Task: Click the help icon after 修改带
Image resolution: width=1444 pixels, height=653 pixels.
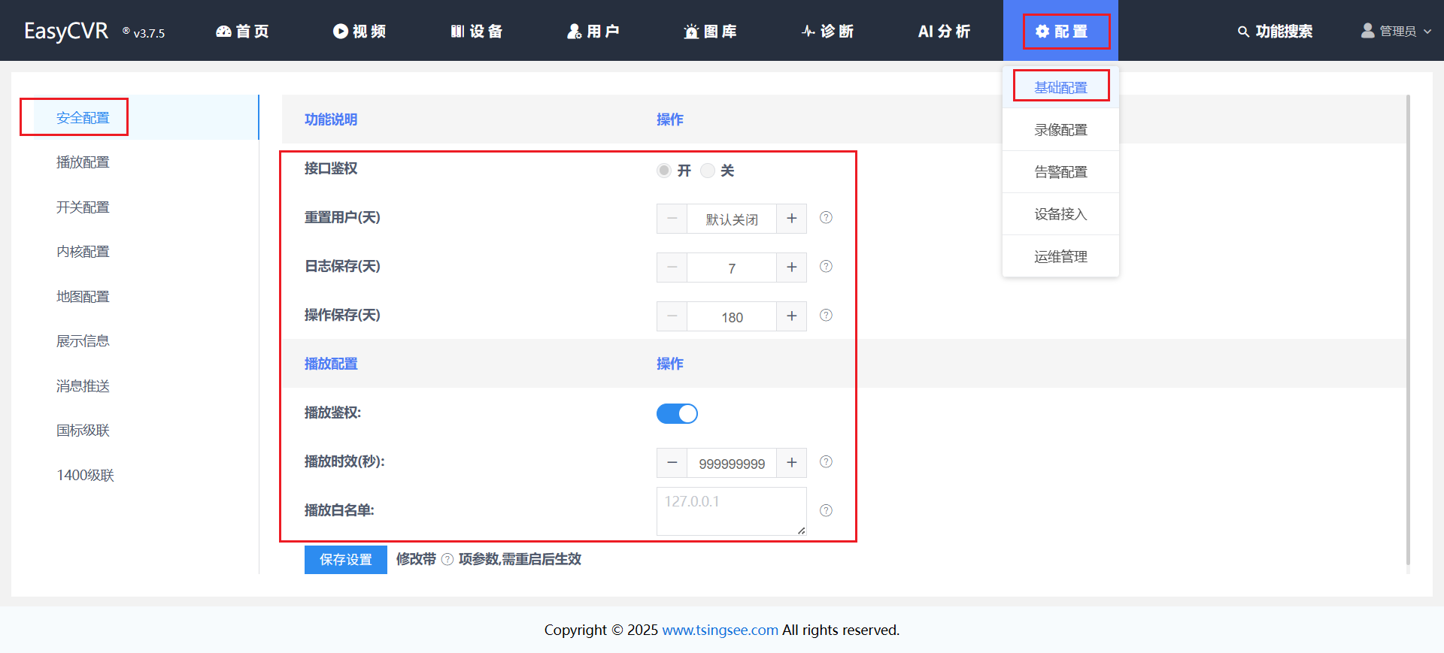Action: click(x=447, y=559)
